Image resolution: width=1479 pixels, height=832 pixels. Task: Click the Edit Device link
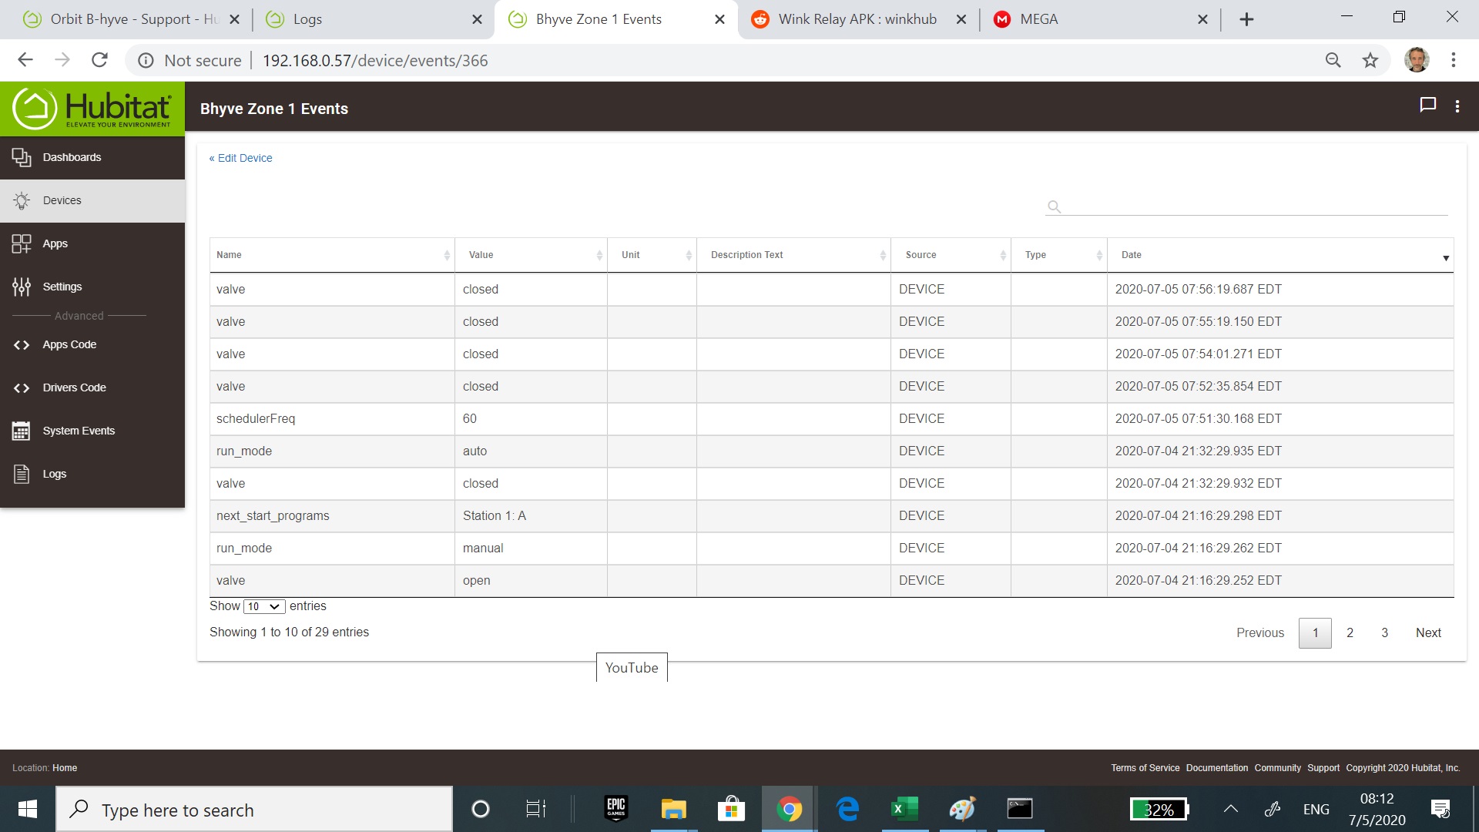tap(240, 158)
